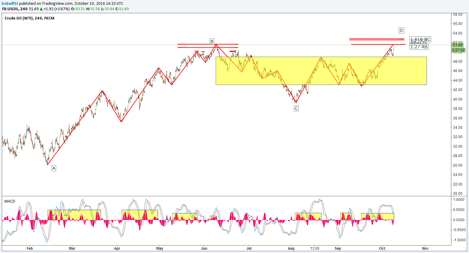Click 30.00 on the price axis
This screenshot has height=253, width=469.
[x=458, y=146]
